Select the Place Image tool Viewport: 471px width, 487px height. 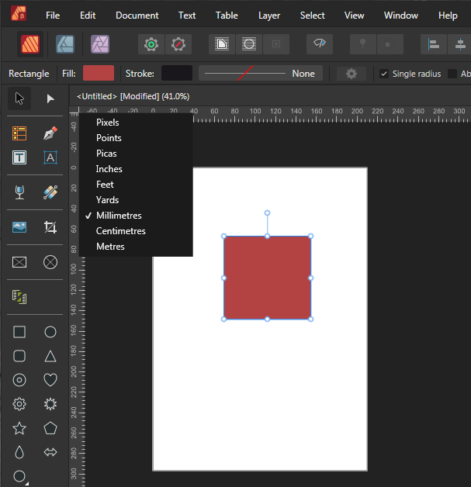[x=19, y=227]
